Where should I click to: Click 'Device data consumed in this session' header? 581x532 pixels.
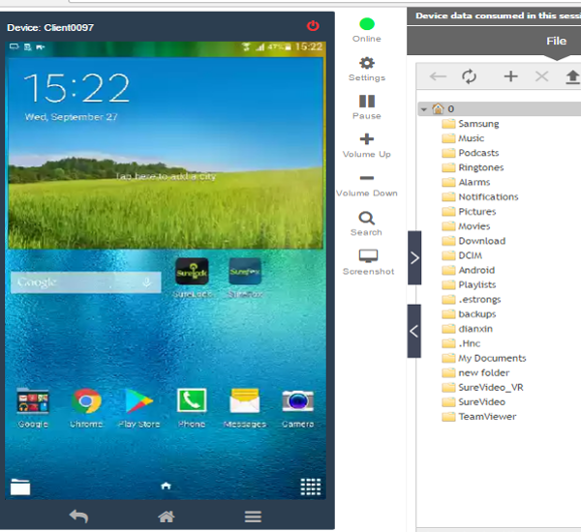pos(498,15)
